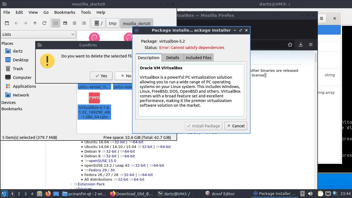
Task: Select Computer in Places sidebar
Action: pyautogui.click(x=22, y=78)
